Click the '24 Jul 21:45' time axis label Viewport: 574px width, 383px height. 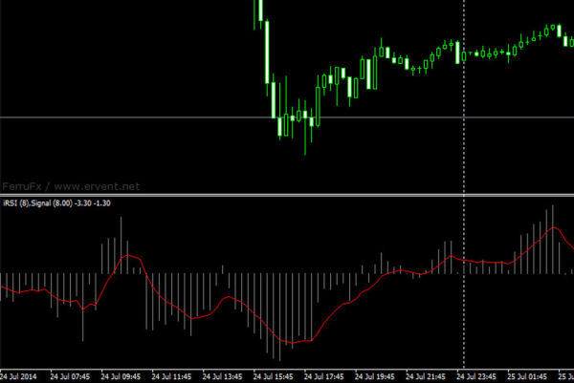pyautogui.click(x=426, y=376)
